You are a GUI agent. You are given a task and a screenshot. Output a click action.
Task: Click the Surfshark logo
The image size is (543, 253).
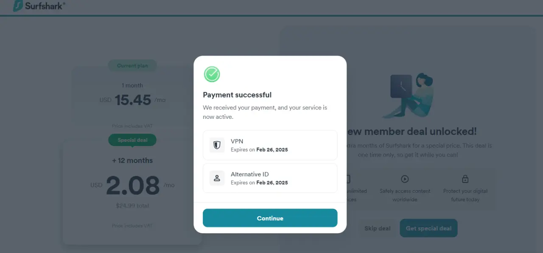click(39, 6)
